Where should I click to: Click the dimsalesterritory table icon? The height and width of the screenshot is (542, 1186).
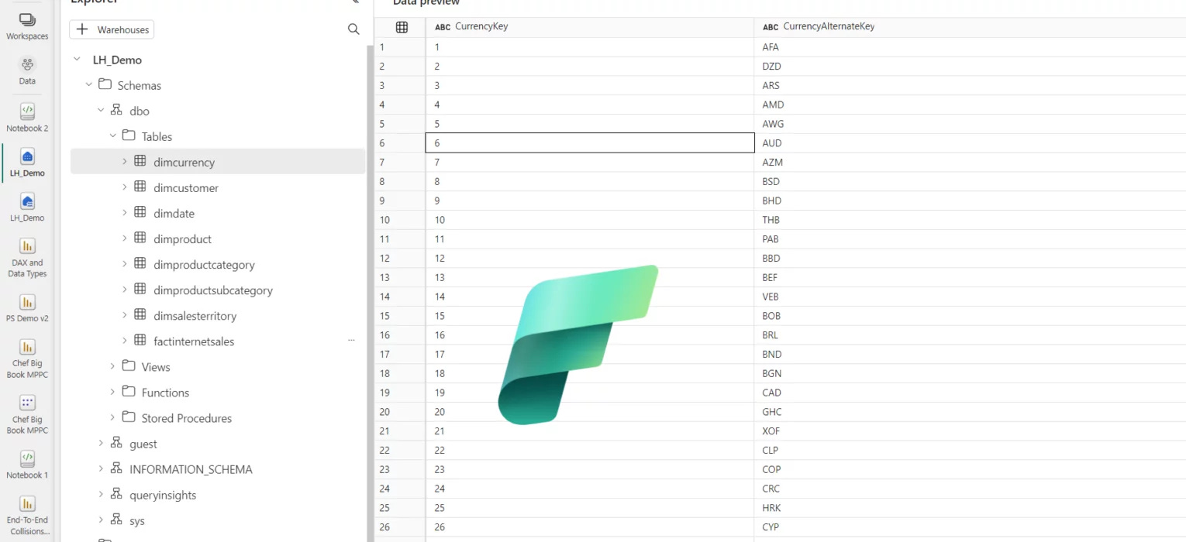click(140, 314)
